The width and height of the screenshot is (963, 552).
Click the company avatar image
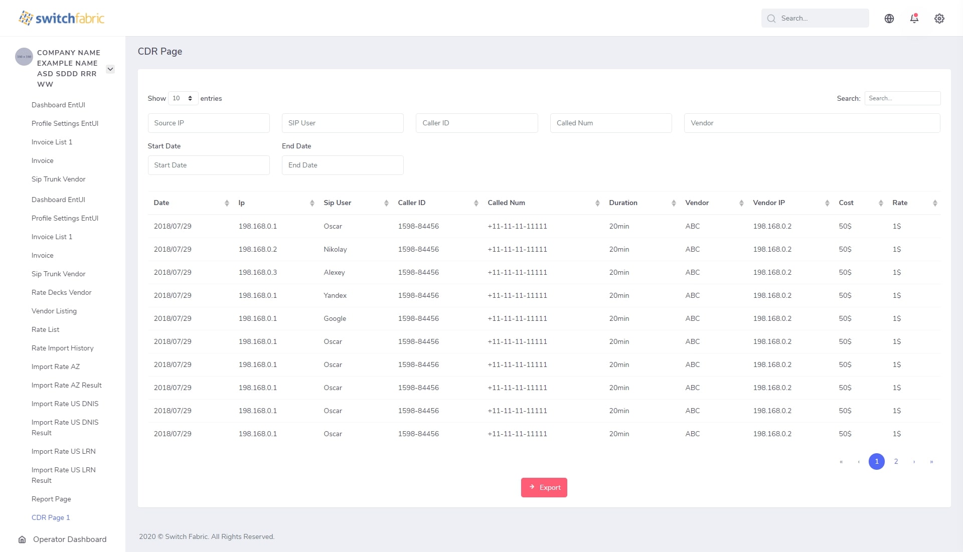pos(24,57)
